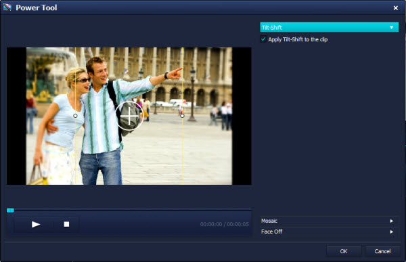Click the timecode display 00:00:00 / 00:00:05
The width and height of the screenshot is (406, 262).
pos(224,224)
